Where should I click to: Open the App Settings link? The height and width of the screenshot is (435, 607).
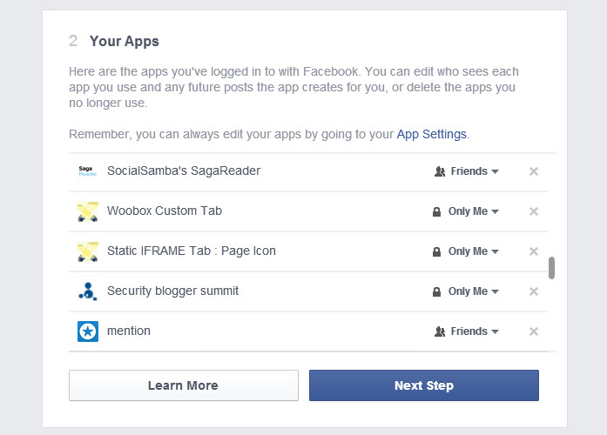click(x=432, y=134)
